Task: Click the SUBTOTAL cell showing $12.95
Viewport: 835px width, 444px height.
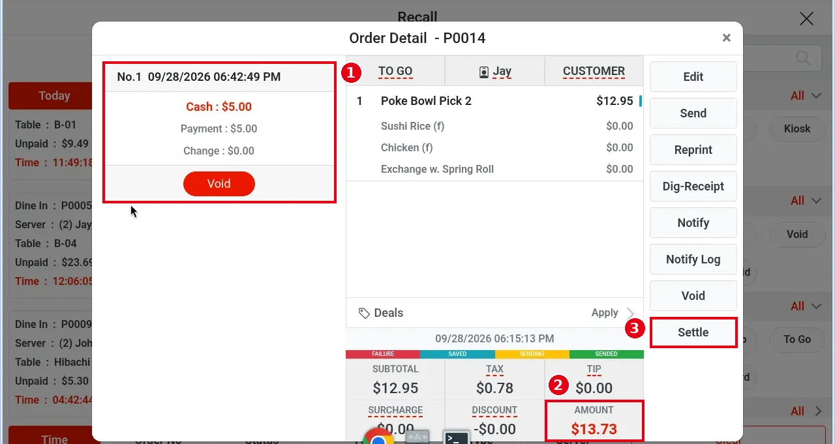Action: pyautogui.click(x=395, y=379)
